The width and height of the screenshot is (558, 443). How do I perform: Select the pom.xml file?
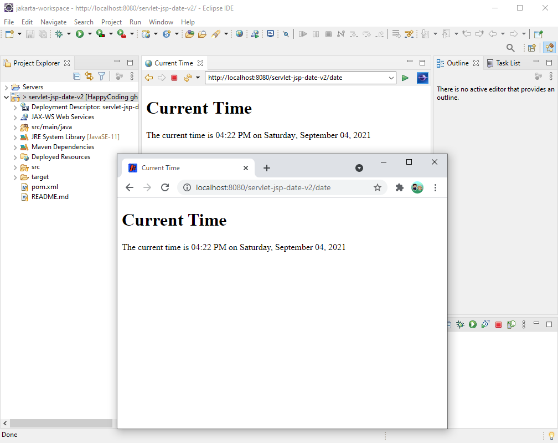coord(44,187)
